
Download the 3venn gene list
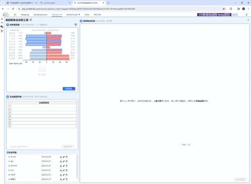coord(61,157)
